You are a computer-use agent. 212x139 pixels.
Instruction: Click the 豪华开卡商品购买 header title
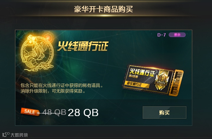pyautogui.click(x=103, y=9)
